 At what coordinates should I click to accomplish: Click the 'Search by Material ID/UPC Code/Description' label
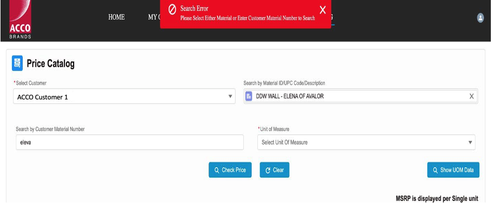click(x=284, y=83)
